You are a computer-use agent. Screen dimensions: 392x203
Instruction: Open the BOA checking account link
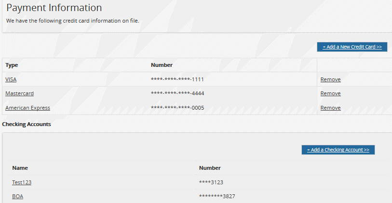tap(18, 196)
